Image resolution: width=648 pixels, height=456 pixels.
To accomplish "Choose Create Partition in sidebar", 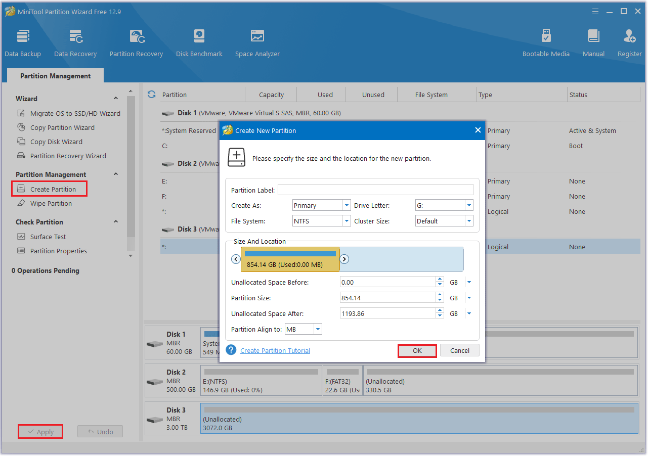I will 49,189.
